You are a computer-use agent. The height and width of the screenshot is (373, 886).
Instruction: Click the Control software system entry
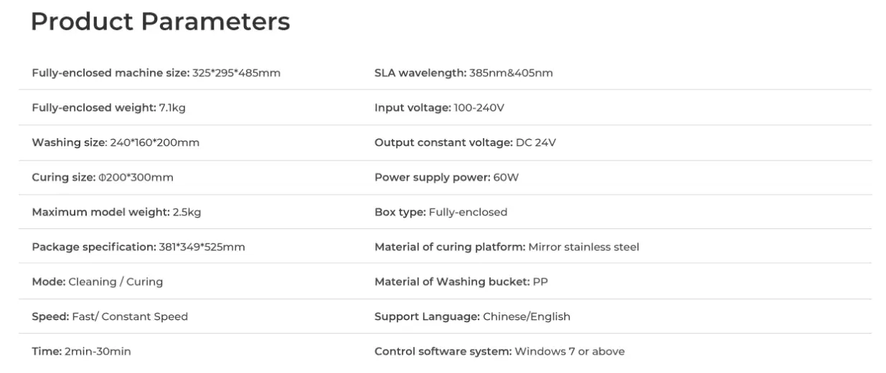(x=499, y=352)
